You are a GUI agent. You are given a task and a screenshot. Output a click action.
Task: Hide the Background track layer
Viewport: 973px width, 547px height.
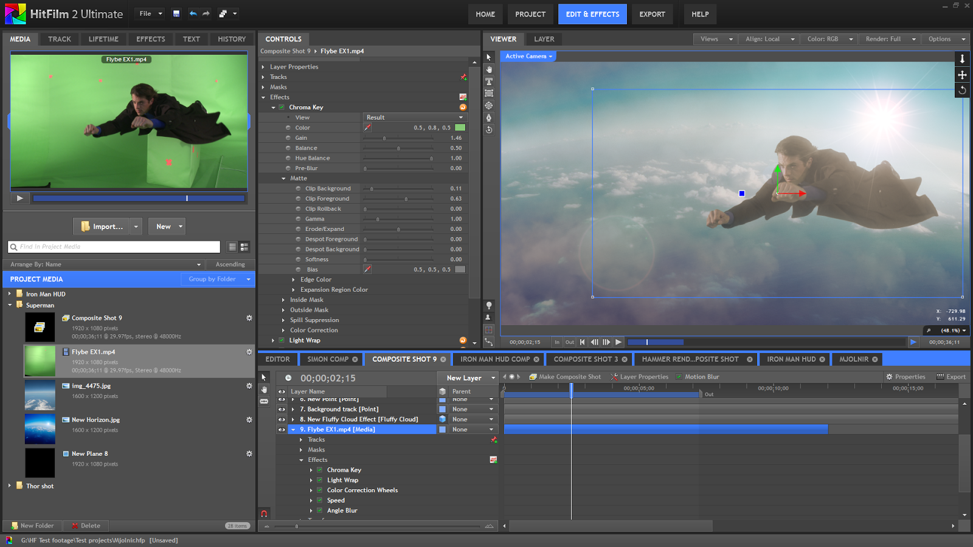[x=282, y=410]
